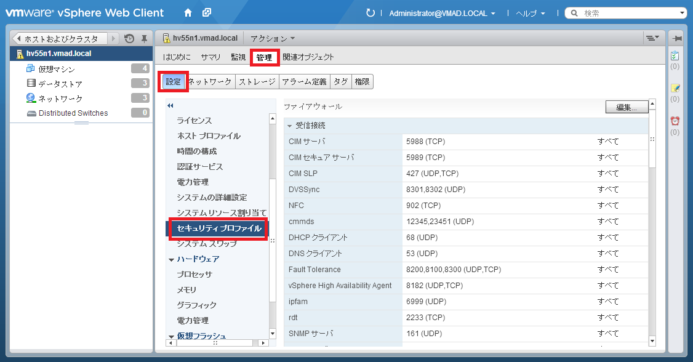
Task: Select the SNMP サーバ firewall row
Action: [x=466, y=334]
